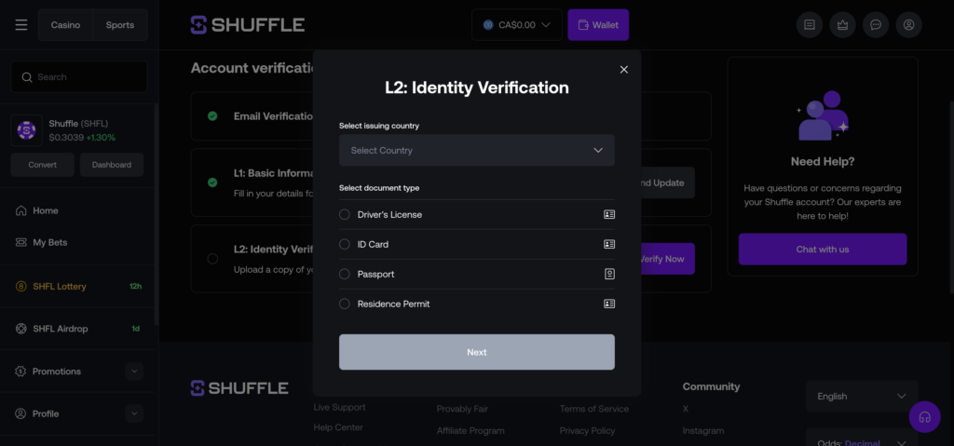Open the VIP crown icon
Viewport: 954px width, 446px height.
842,25
